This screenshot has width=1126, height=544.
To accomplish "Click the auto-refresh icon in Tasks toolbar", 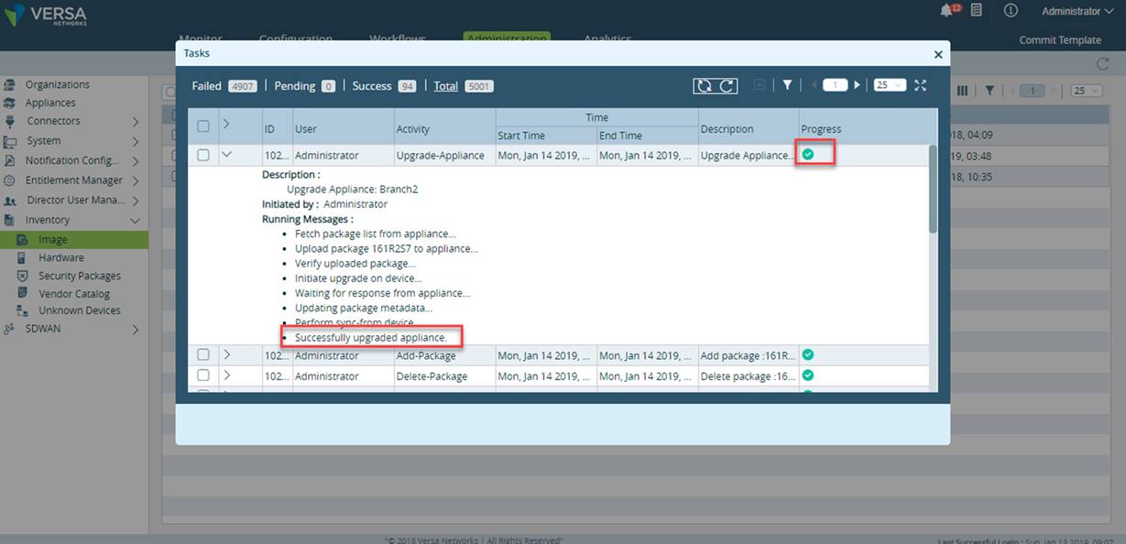I will (x=703, y=85).
